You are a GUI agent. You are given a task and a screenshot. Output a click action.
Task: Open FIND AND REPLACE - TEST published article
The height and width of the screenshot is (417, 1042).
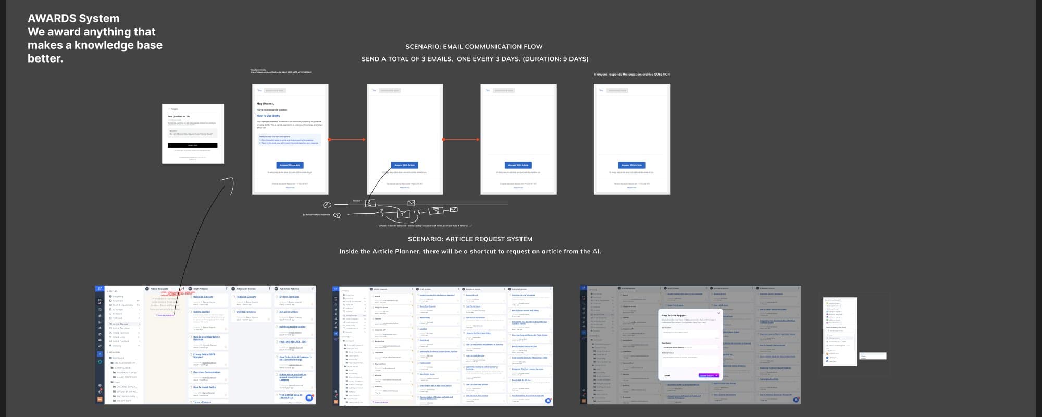click(x=293, y=342)
